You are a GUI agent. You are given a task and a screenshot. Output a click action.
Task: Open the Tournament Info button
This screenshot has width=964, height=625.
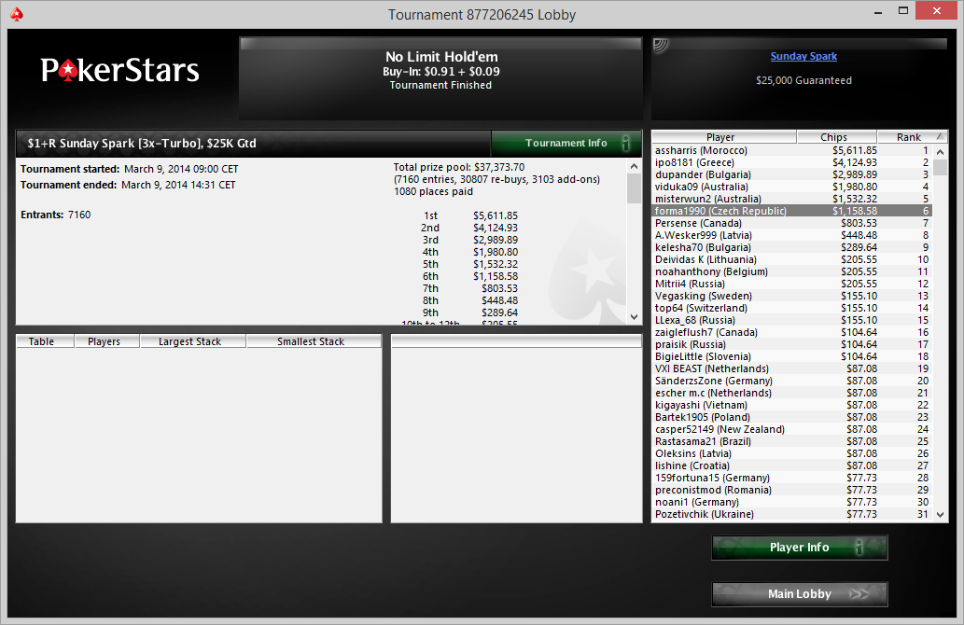point(566,144)
